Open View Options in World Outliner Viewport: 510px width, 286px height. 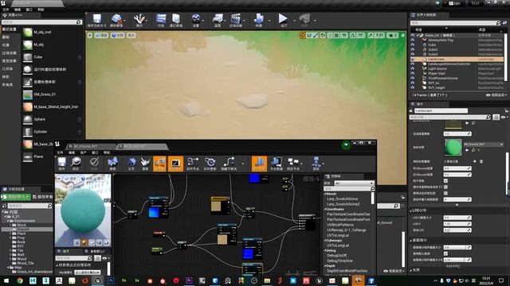click(x=496, y=95)
